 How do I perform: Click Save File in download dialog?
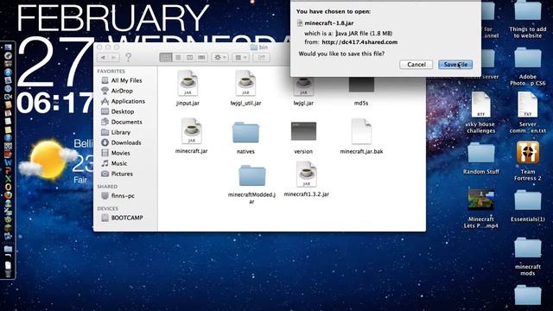click(x=455, y=65)
